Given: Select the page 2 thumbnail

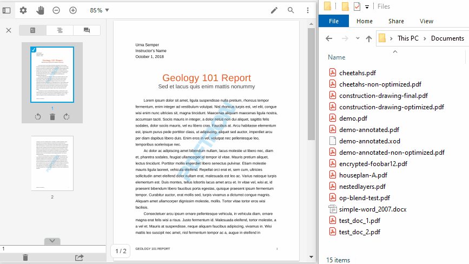Looking at the screenshot, I should (x=52, y=163).
